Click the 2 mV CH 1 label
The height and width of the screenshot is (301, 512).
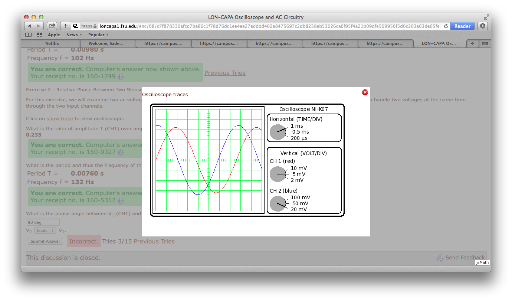click(297, 180)
